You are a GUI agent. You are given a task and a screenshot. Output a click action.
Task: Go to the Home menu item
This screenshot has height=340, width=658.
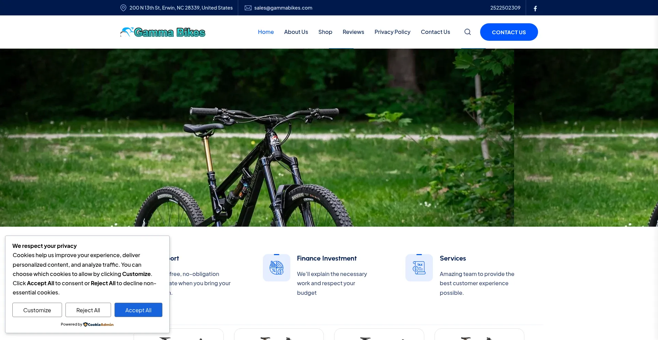[266, 32]
